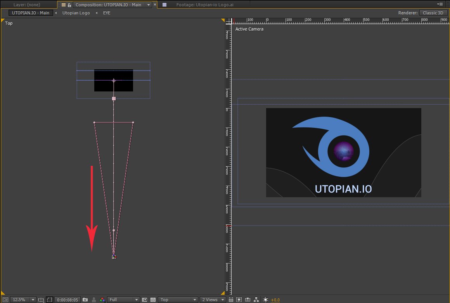
Task: Open the composition tab dropdown arrow
Action: click(x=149, y=5)
